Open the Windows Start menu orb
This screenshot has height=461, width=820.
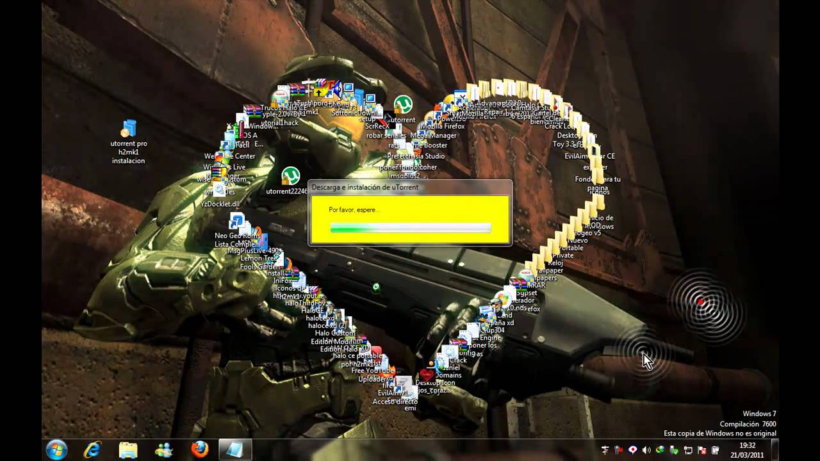(57, 450)
